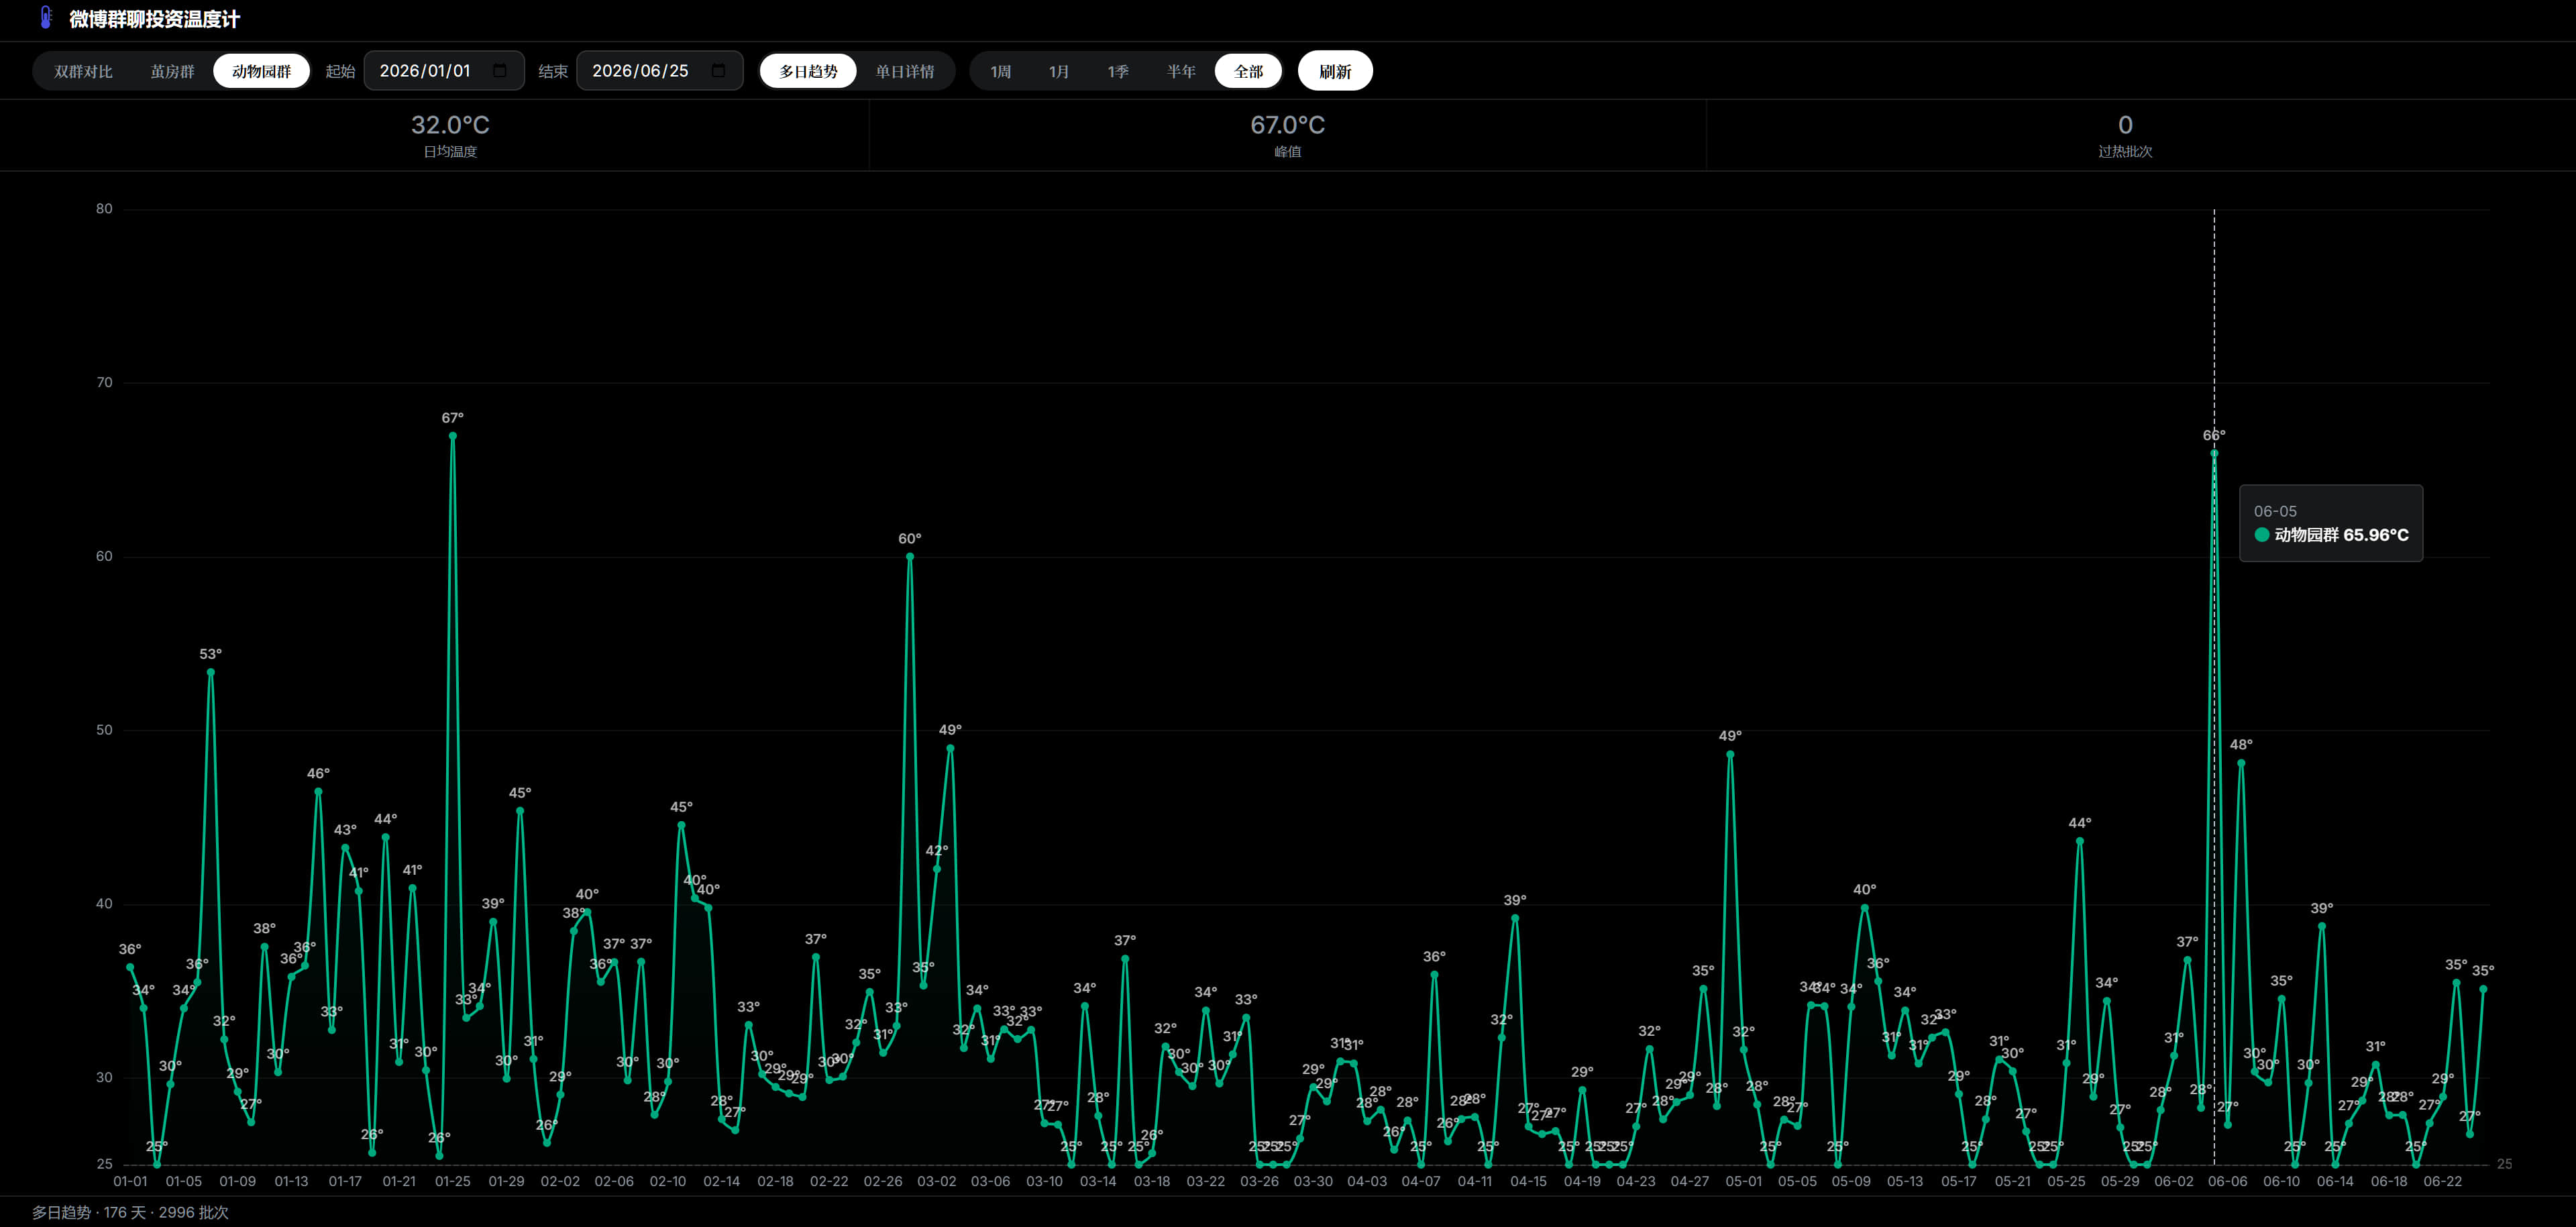Switch to the 单日详情 tab
The image size is (2576, 1227).
pos(904,71)
